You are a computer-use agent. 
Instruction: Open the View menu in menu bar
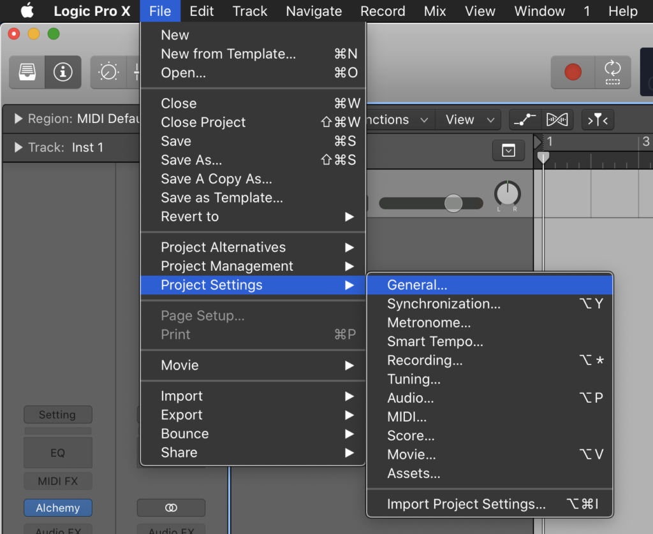(480, 11)
